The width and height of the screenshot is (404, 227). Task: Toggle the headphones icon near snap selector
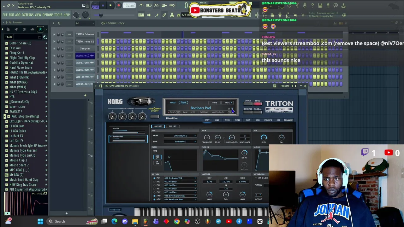pos(179,15)
